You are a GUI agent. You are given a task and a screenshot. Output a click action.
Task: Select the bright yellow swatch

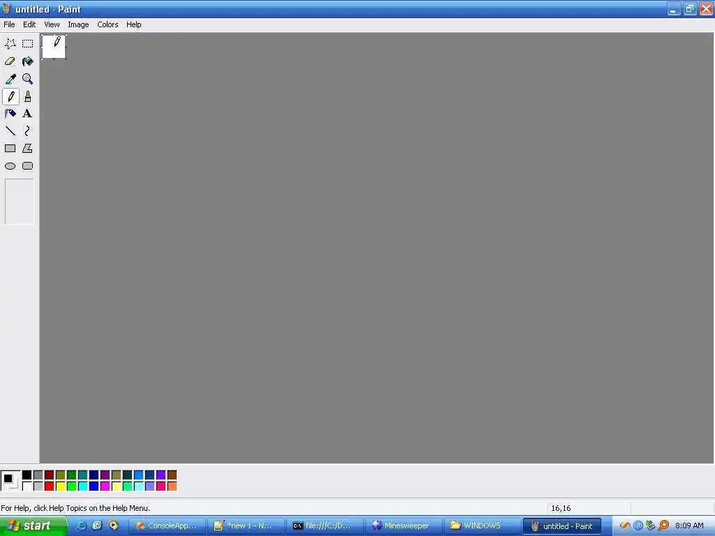(61, 486)
